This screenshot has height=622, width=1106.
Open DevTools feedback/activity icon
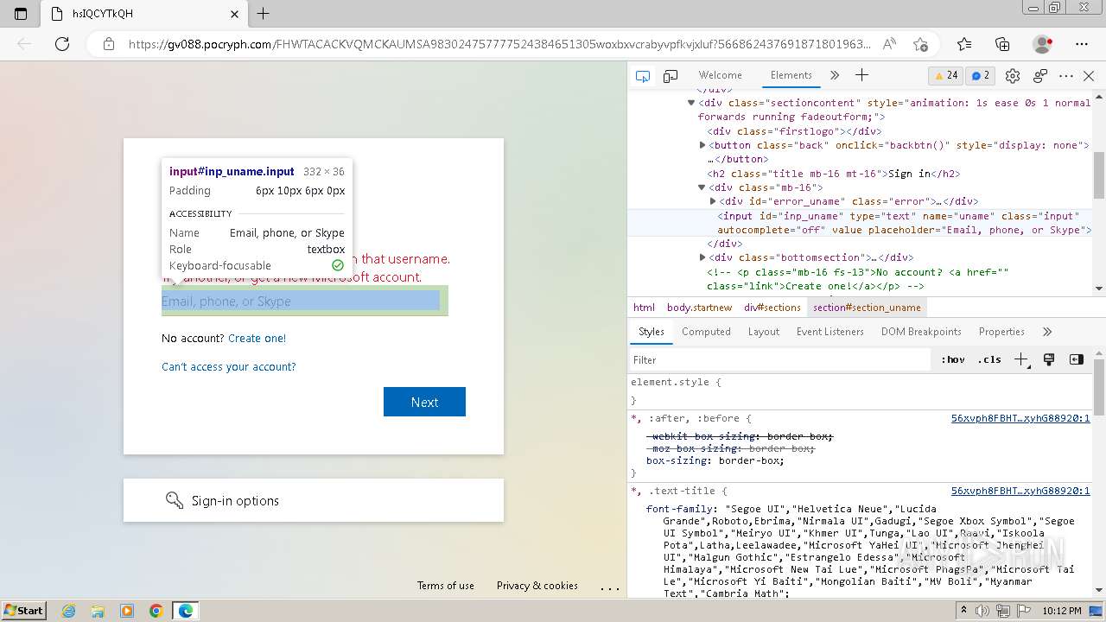point(1040,76)
